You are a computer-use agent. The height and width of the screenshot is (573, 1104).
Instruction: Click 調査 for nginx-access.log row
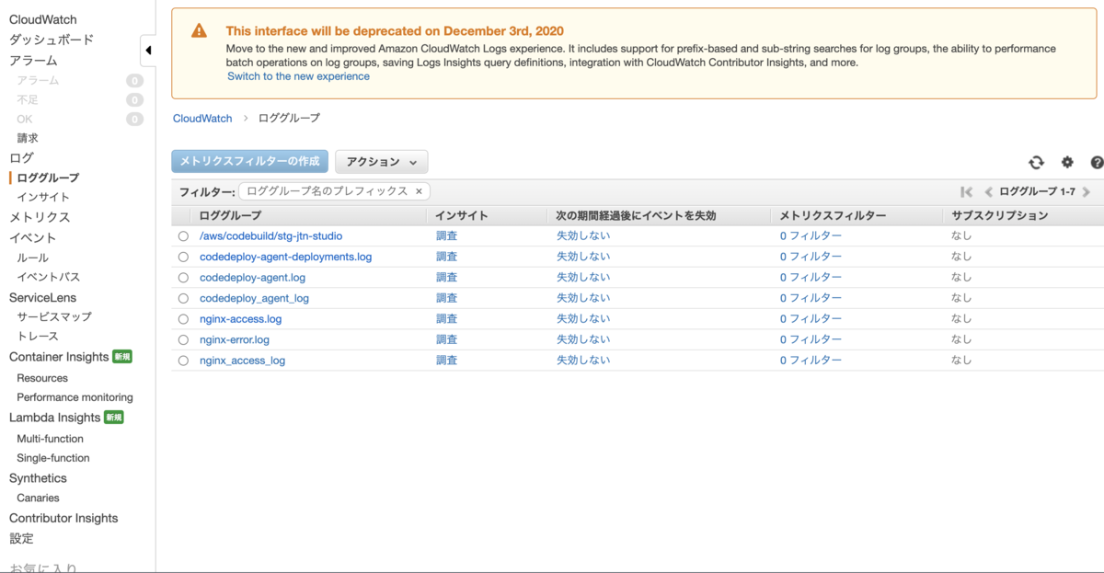click(x=446, y=319)
